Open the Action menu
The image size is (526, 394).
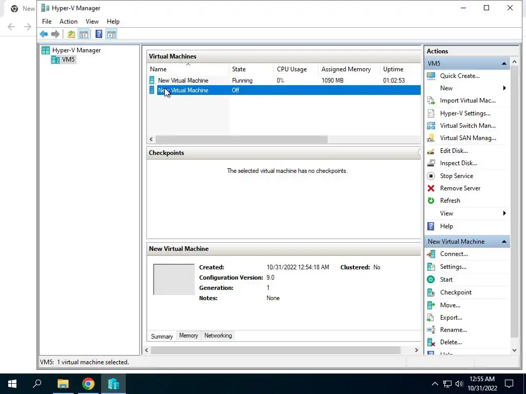(68, 22)
